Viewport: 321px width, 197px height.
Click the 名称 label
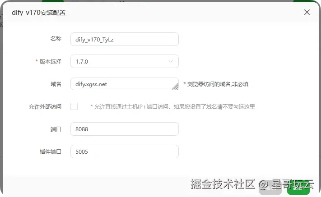click(56, 39)
